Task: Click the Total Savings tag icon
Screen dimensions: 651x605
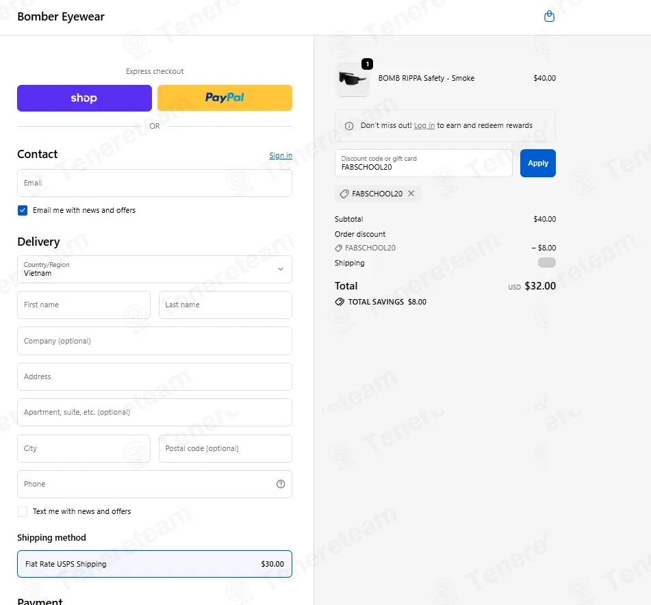Action: 340,302
